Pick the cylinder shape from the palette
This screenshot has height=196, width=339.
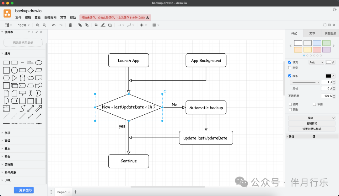[23, 78]
